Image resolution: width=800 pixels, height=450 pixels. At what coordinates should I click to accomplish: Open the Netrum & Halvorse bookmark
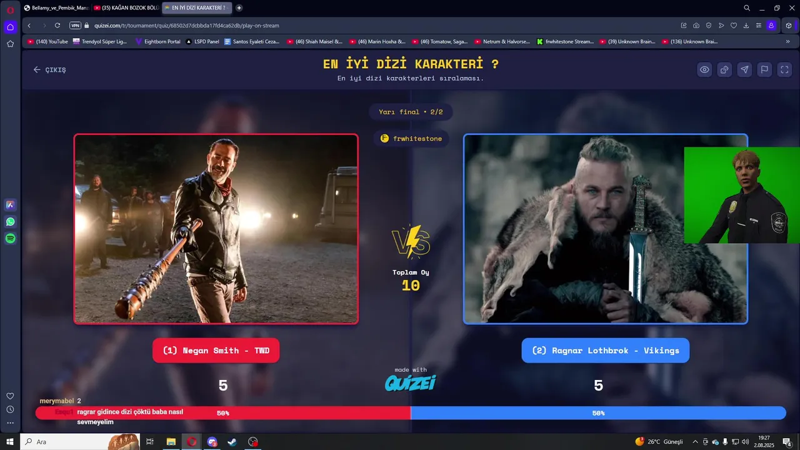pyautogui.click(x=502, y=42)
